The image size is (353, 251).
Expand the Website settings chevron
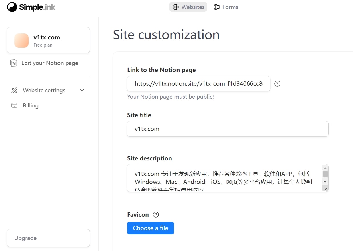82,90
